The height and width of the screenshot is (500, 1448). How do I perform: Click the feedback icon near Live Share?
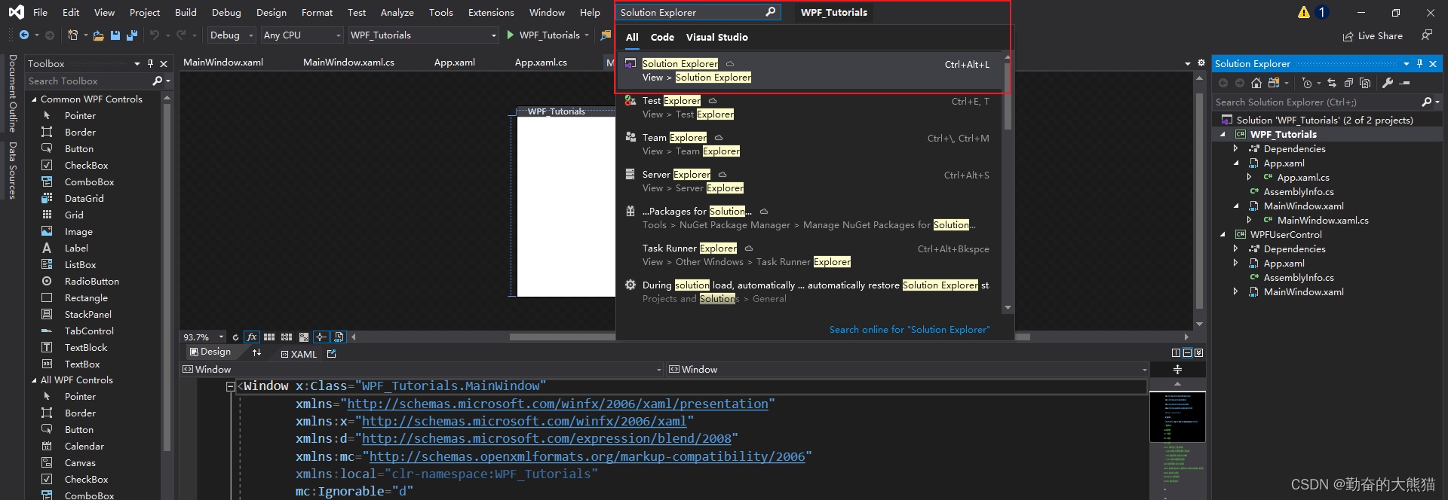click(1427, 35)
